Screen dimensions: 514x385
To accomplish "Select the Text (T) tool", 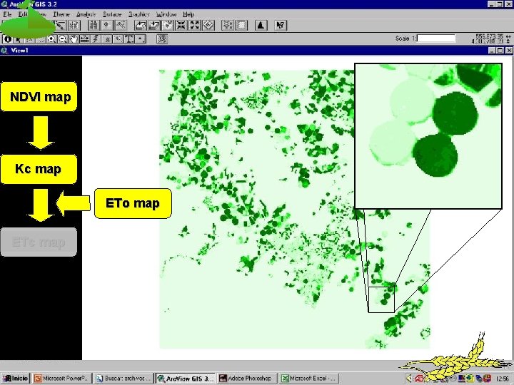I will [129, 39].
